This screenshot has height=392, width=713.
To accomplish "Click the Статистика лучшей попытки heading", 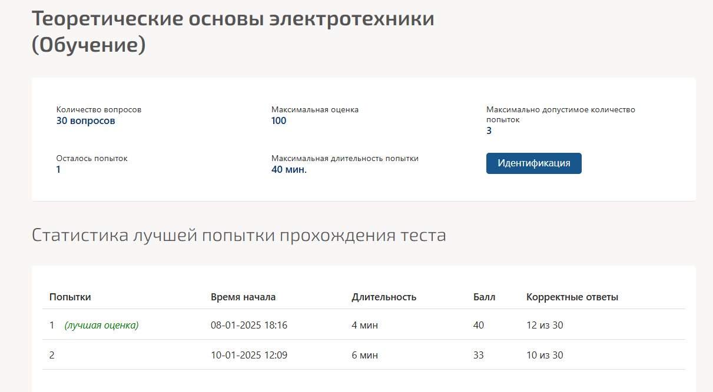I will [x=238, y=235].
